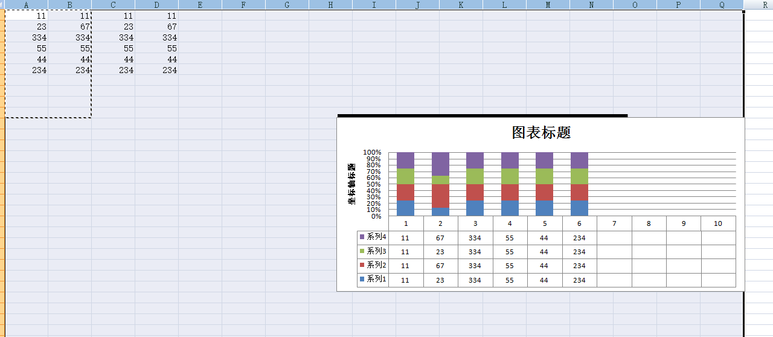Select column J header
Viewport: 773px width, 337px height.
coord(418,5)
